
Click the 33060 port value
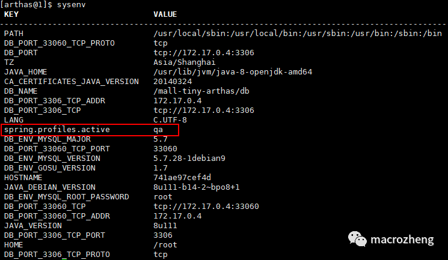165,149
